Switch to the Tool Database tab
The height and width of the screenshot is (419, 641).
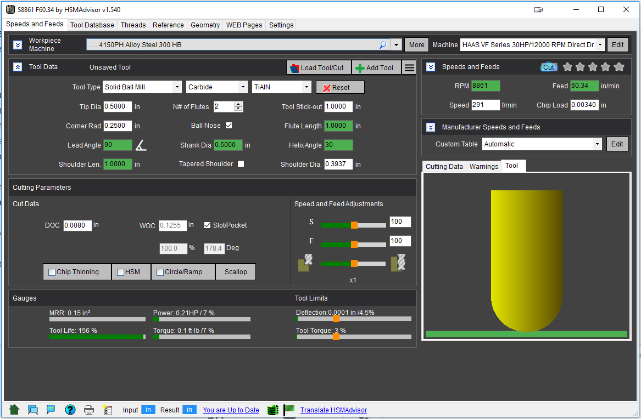tap(92, 25)
